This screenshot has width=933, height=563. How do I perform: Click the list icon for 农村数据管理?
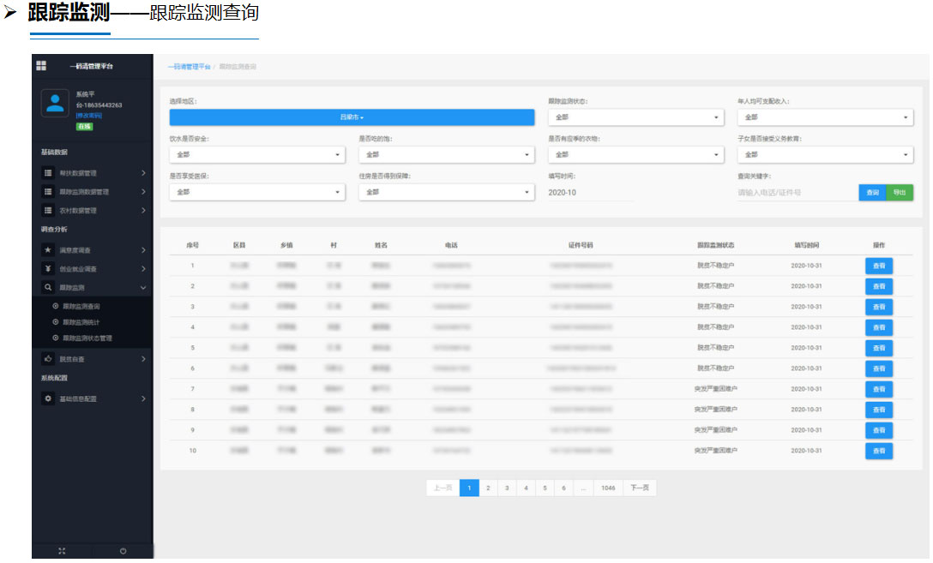48,211
